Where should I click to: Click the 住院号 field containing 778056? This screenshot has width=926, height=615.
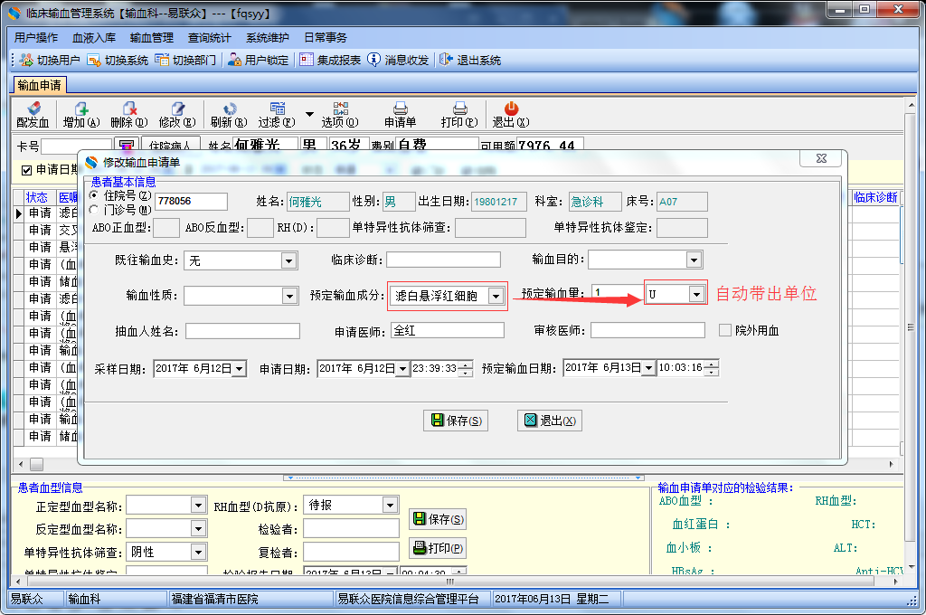(192, 202)
